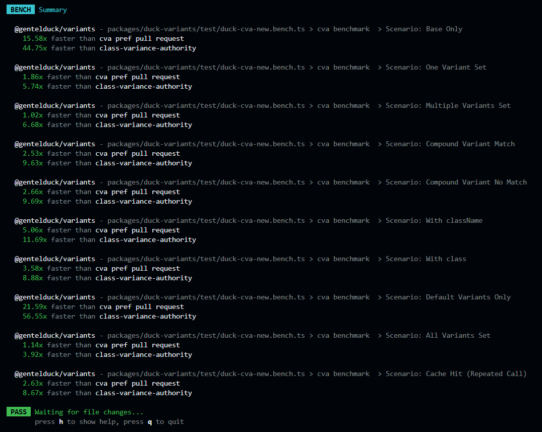Viewport: 542px width, 432px height.
Task: Click the 5.06x faster value
Action: 33,230
